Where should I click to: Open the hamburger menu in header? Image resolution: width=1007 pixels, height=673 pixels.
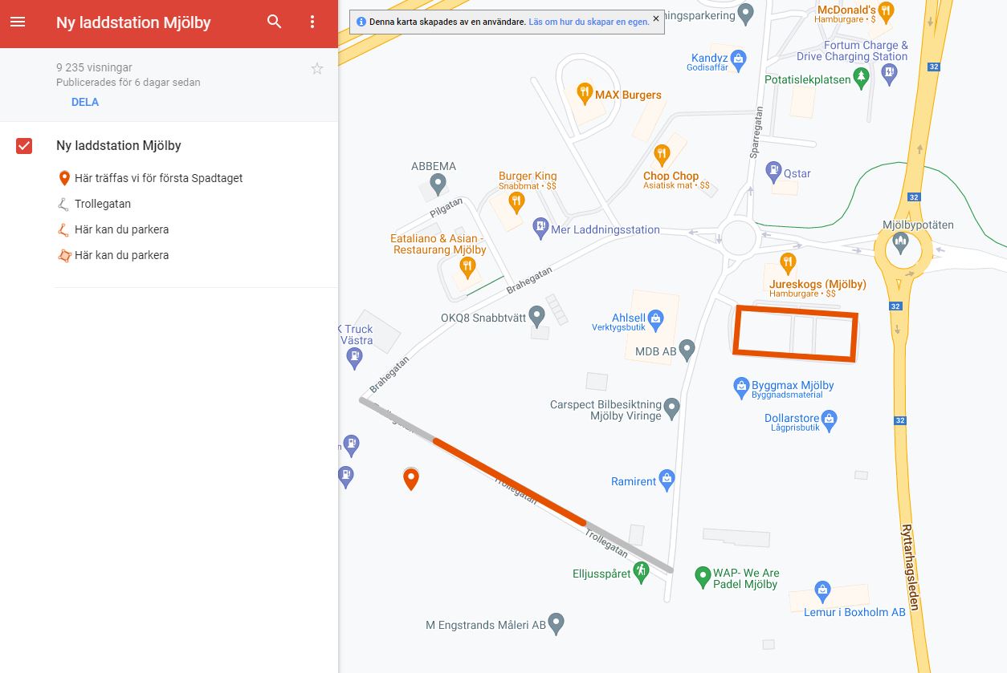[x=18, y=22]
